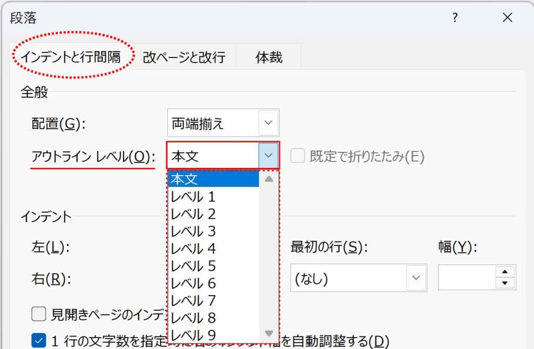Pick レベル 5 outline level
Image resolution: width=534 pixels, height=349 pixels.
click(213, 266)
